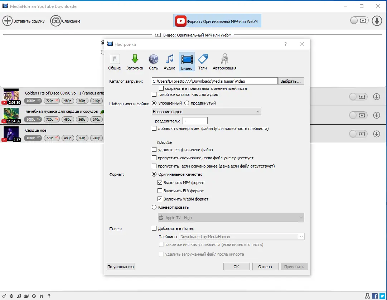
Task: Open Загрузка settings tab
Action: point(135,62)
